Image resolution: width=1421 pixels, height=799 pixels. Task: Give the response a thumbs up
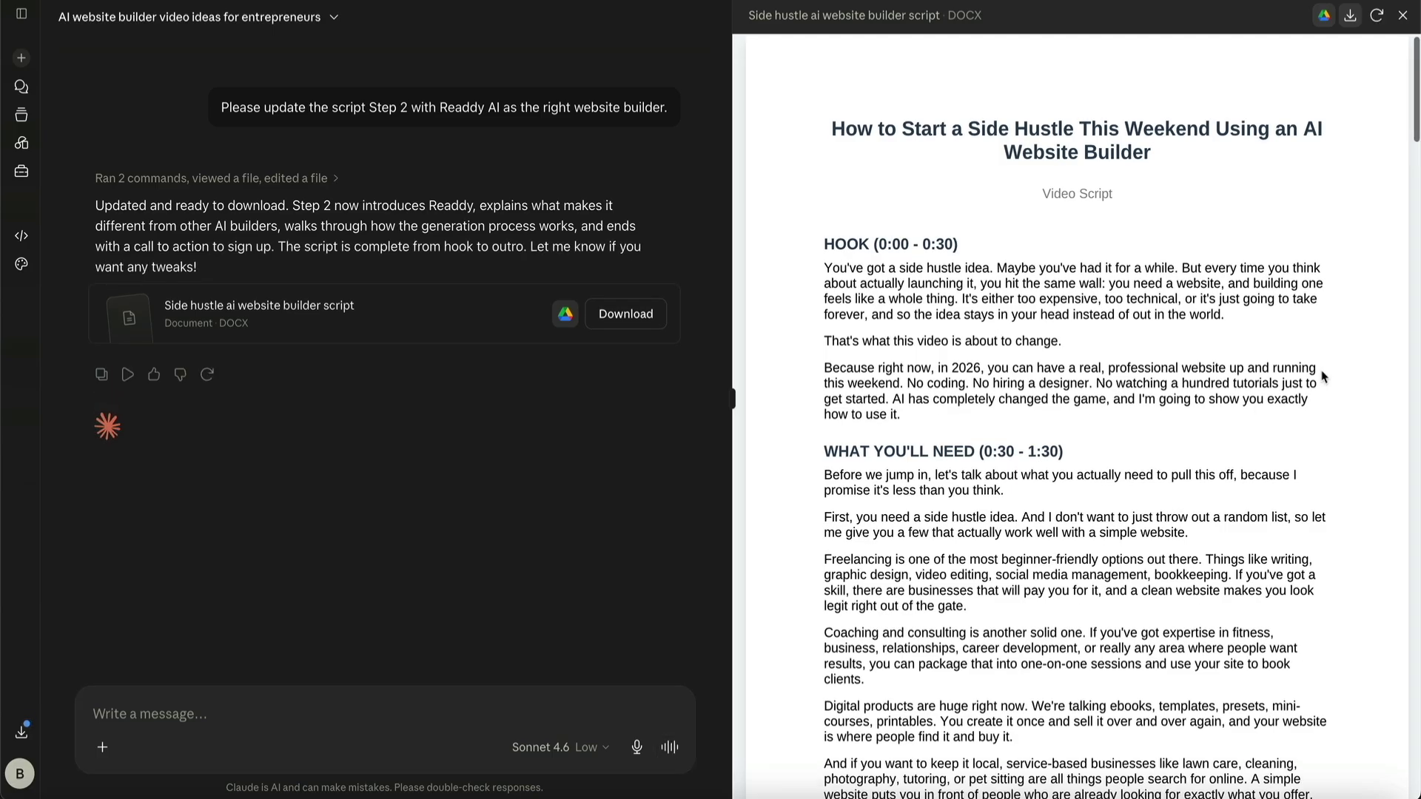point(154,374)
